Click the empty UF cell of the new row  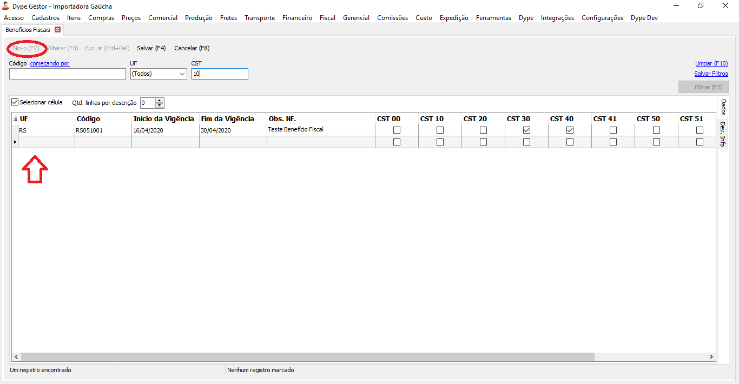pos(46,142)
